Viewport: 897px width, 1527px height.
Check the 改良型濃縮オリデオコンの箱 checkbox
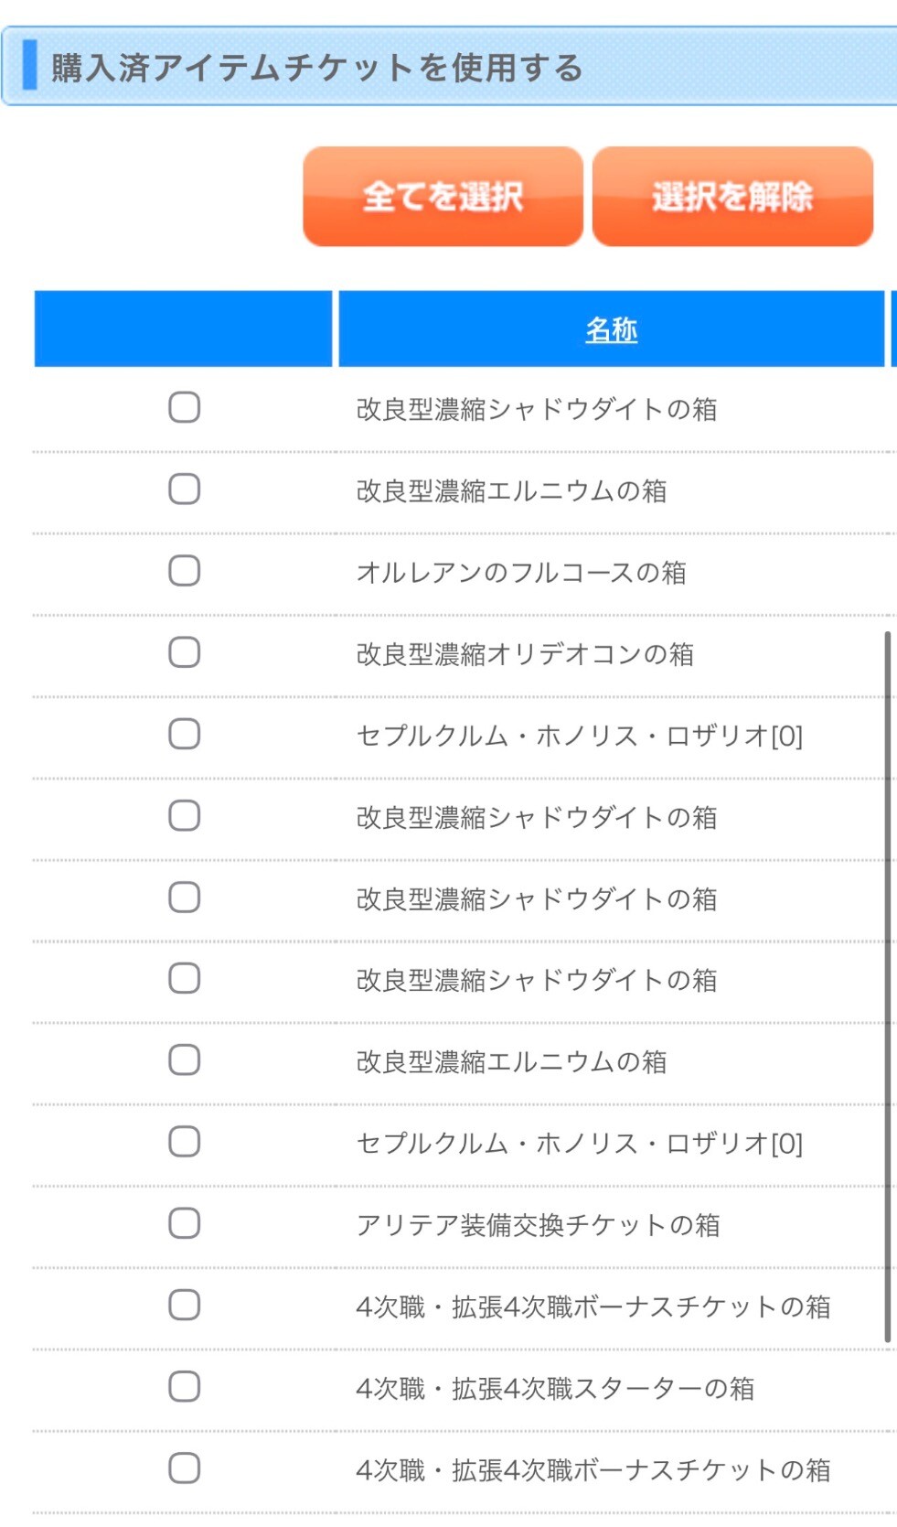tap(184, 652)
